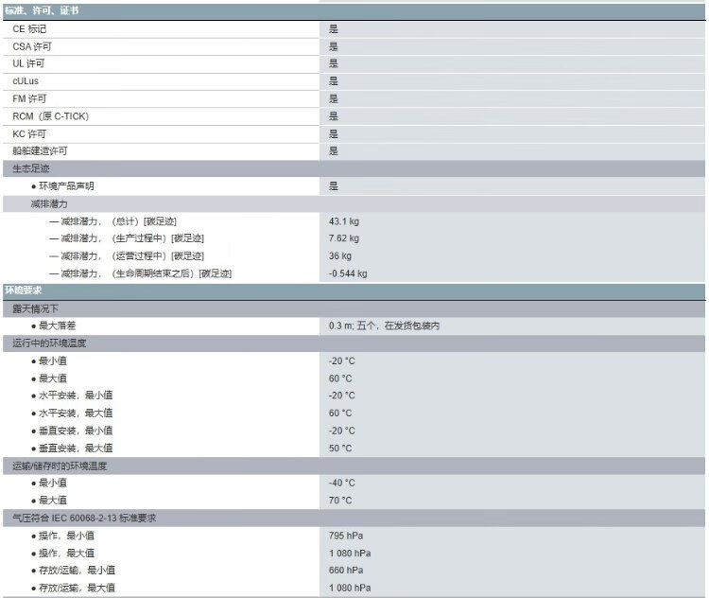The image size is (709, 598).
Task: Select the FM 许可 row label
Action: coord(29,98)
